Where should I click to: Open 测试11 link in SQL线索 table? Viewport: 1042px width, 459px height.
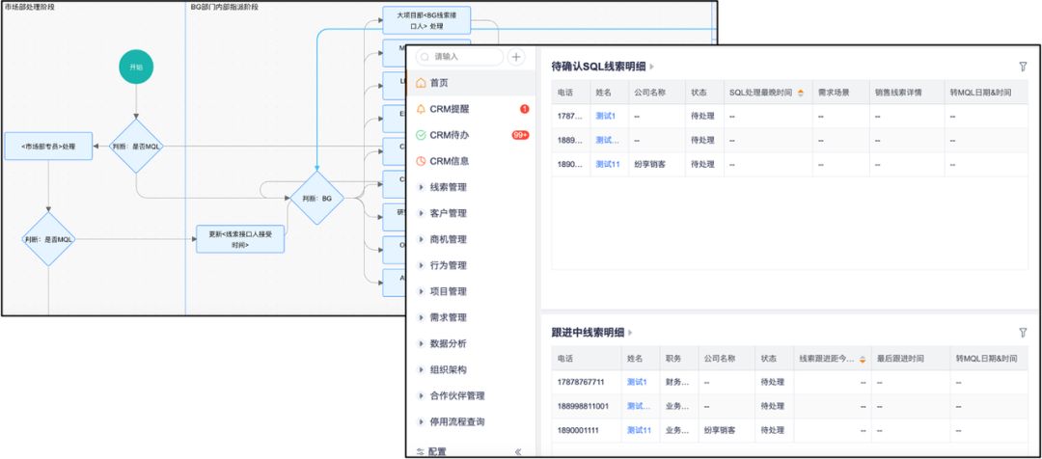(608, 164)
